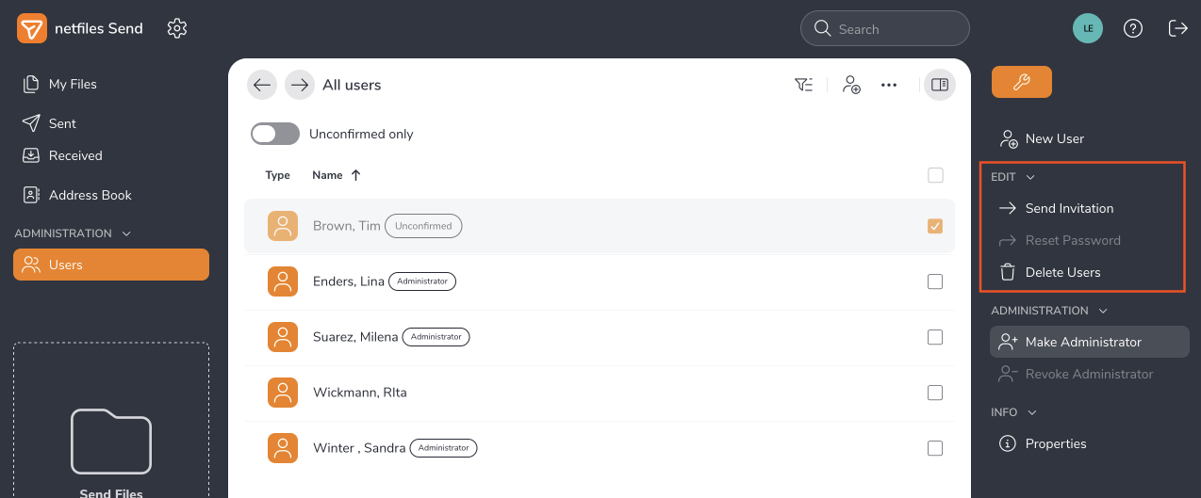The height and width of the screenshot is (498, 1201).
Task: Open Received in the sidebar
Action: (75, 155)
